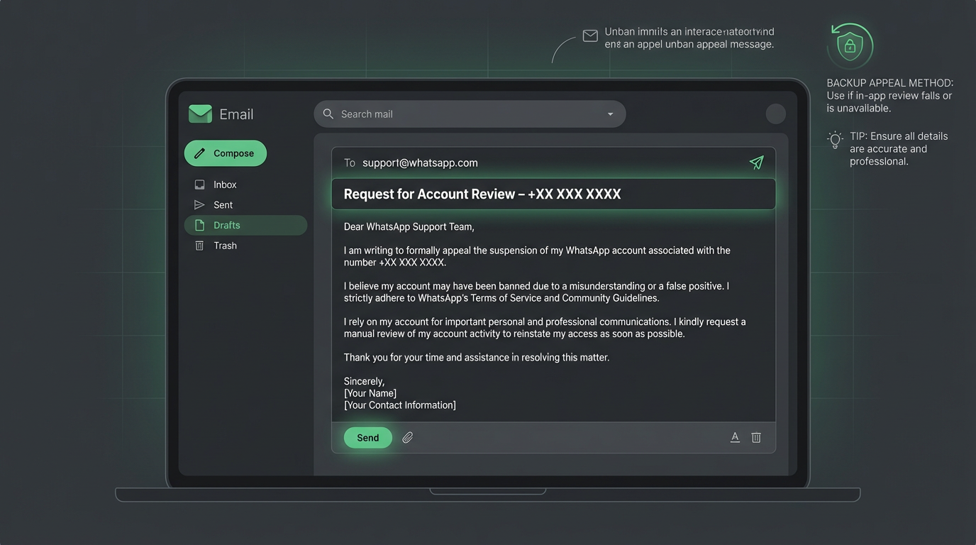Discard the draft using the trash icon
Image resolution: width=976 pixels, height=545 pixels.
756,437
